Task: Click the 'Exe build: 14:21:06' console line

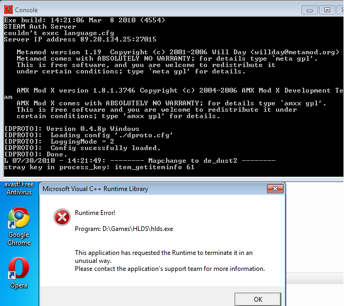Action: click(84, 20)
